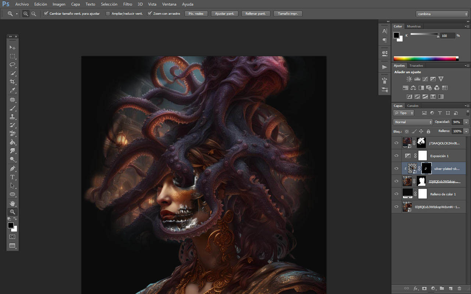Add a Color Balance adjustment
Screen dimensions: 471x294
pos(413,88)
